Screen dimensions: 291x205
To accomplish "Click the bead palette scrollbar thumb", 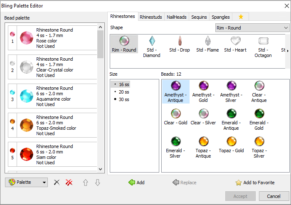I will click(x=101, y=44).
